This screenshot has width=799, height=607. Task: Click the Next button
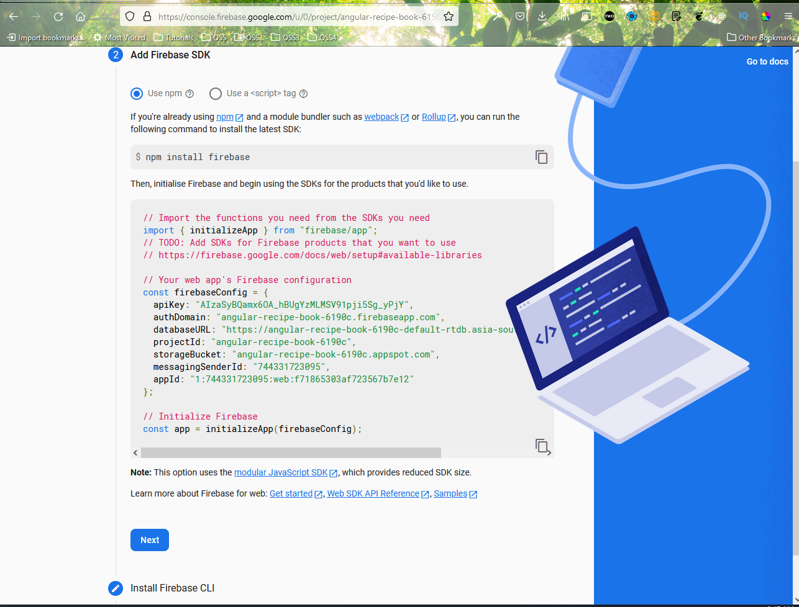[x=150, y=540]
